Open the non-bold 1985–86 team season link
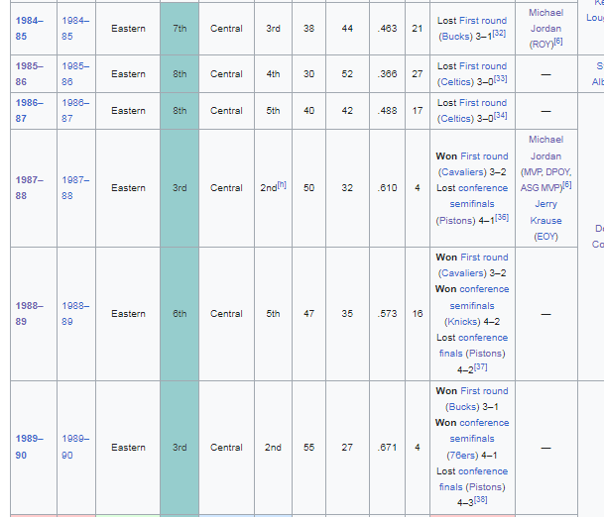Screen dimensions: 604x517 (x=75, y=74)
